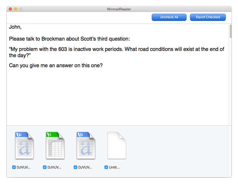Screen dimensions: 238x184
Task: Click the Uncheck All button
Action: [169, 17]
